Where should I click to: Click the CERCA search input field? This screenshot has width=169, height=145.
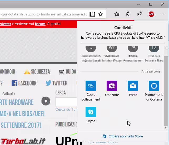pos(66,102)
